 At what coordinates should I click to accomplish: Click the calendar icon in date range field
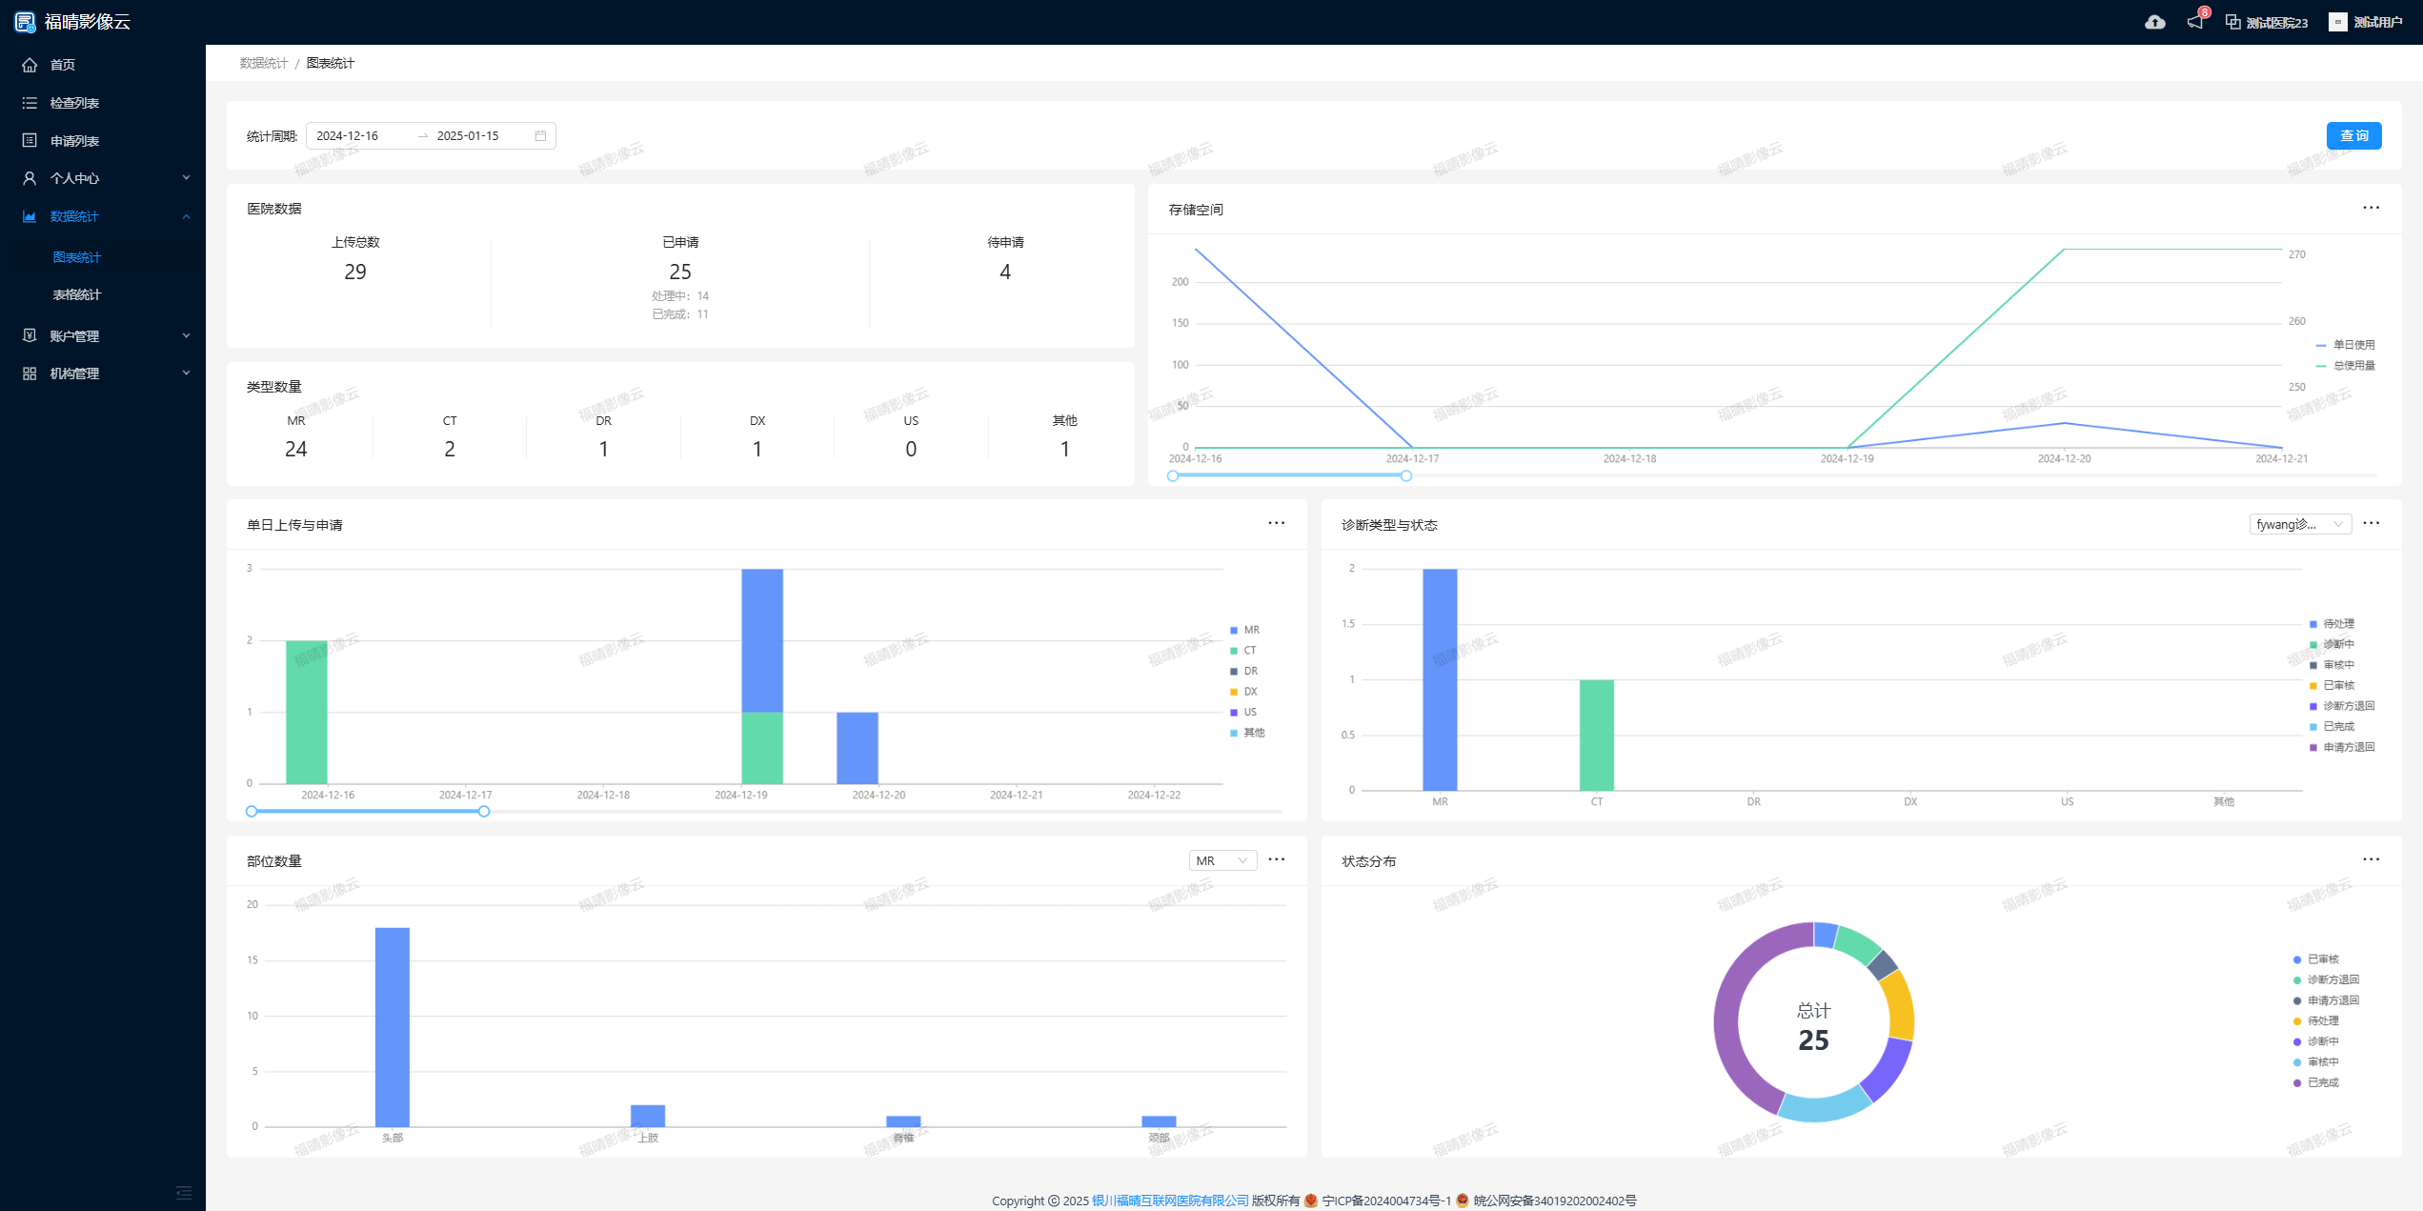(x=540, y=136)
